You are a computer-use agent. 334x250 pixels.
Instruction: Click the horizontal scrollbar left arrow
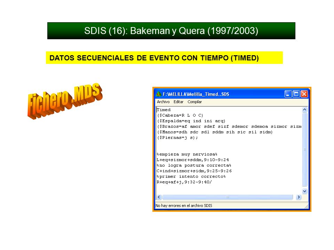[159, 197]
